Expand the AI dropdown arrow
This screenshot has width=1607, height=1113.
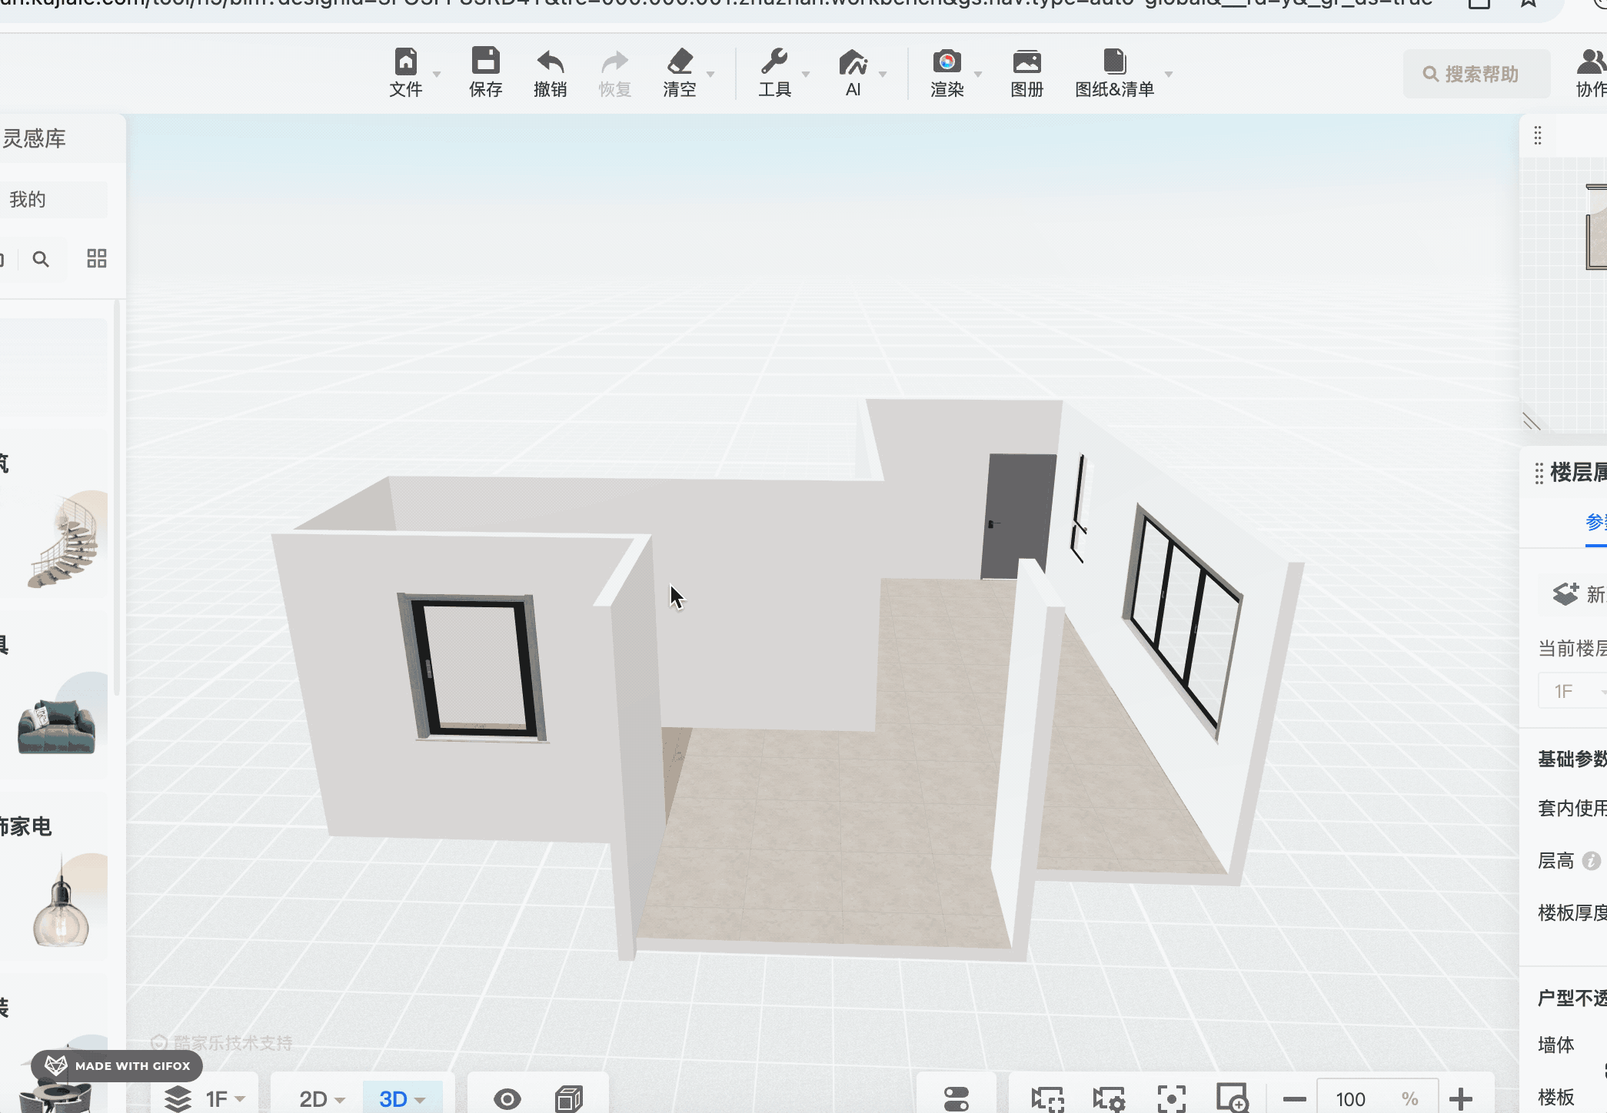[x=883, y=75]
